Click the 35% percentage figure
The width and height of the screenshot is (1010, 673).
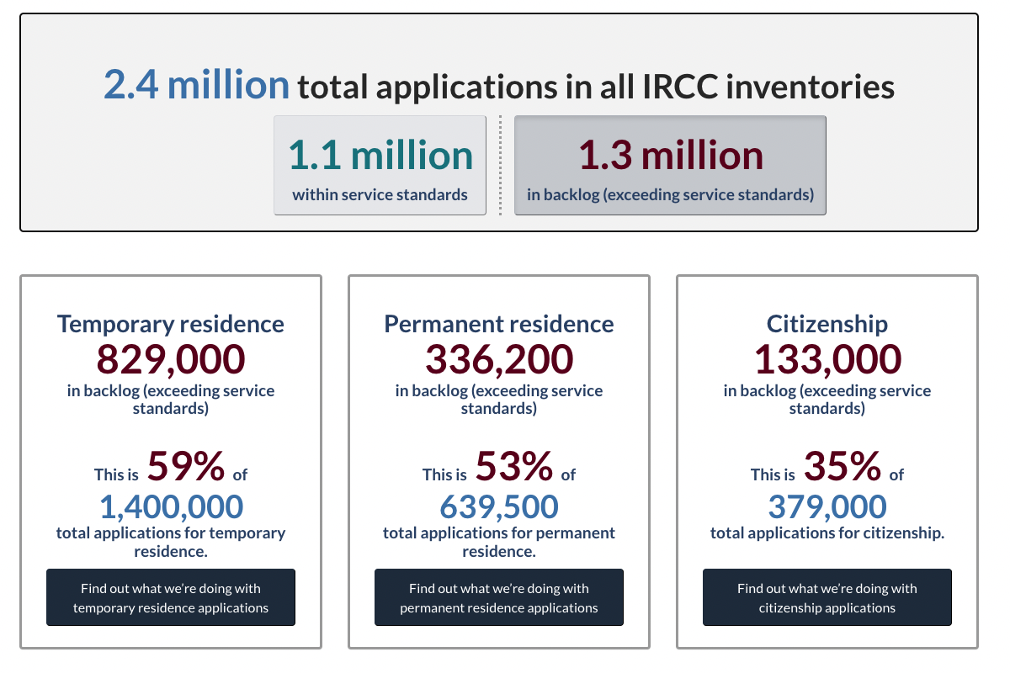(843, 466)
